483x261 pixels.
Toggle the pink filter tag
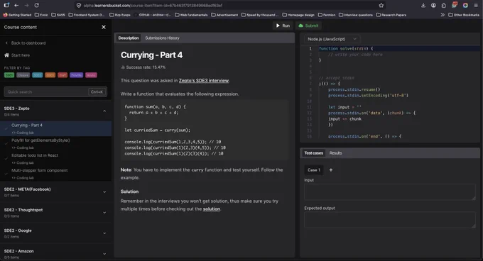[91, 75]
